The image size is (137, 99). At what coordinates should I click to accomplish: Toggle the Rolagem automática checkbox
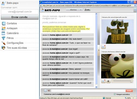[x=115, y=94]
